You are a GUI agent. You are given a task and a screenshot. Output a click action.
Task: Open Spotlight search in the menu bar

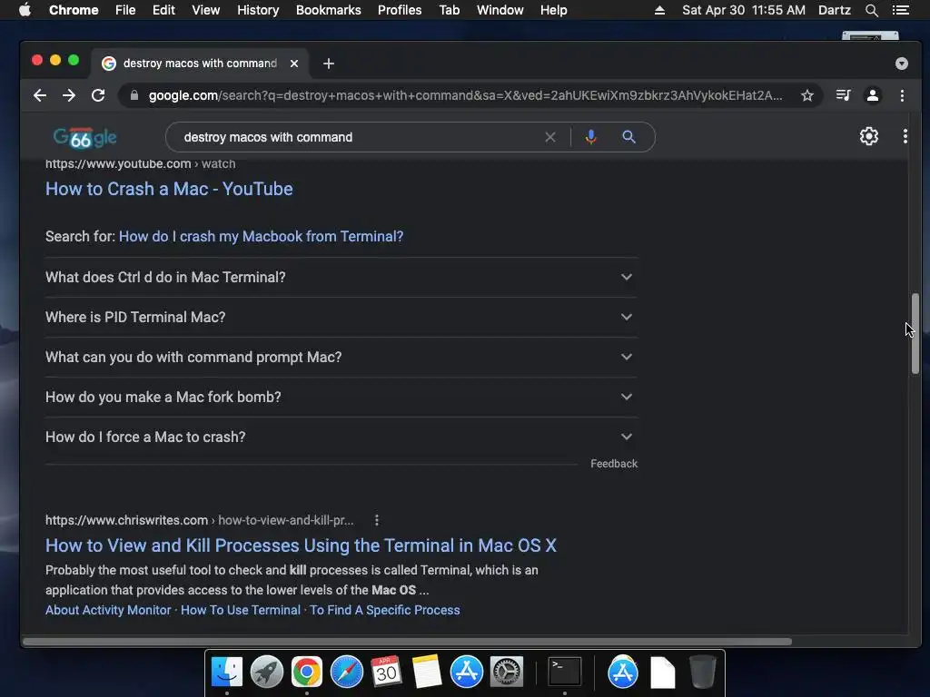click(x=871, y=10)
